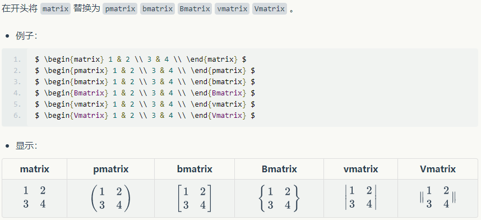This screenshot has width=481, height=220.
Task: Click code line 3 with \begin{bmatrix}
Action: click(x=145, y=82)
